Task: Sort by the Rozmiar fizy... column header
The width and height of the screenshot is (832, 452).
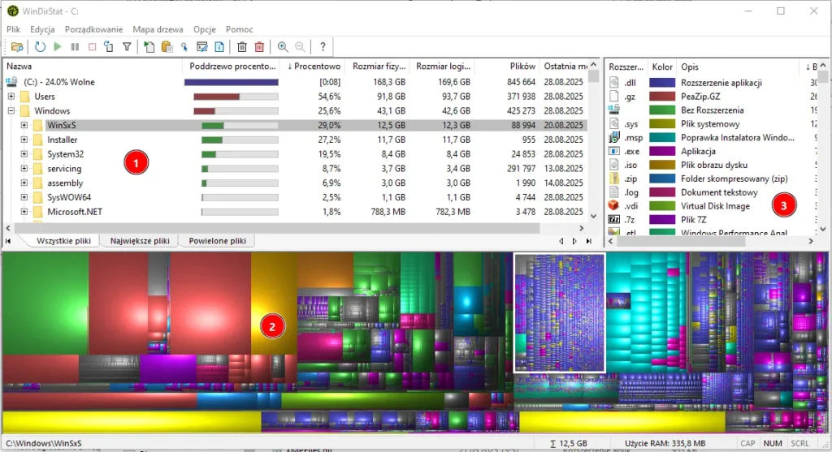Action: point(378,67)
